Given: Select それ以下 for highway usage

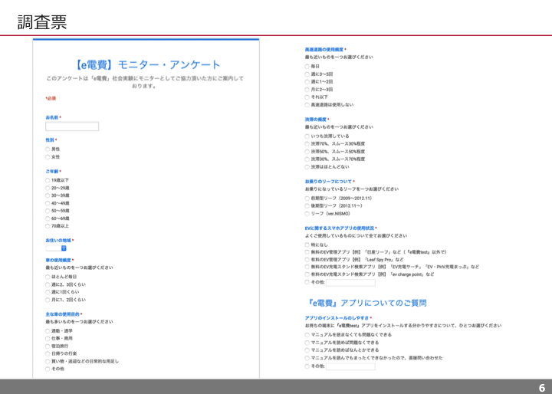Looking at the screenshot, I should 307,97.
